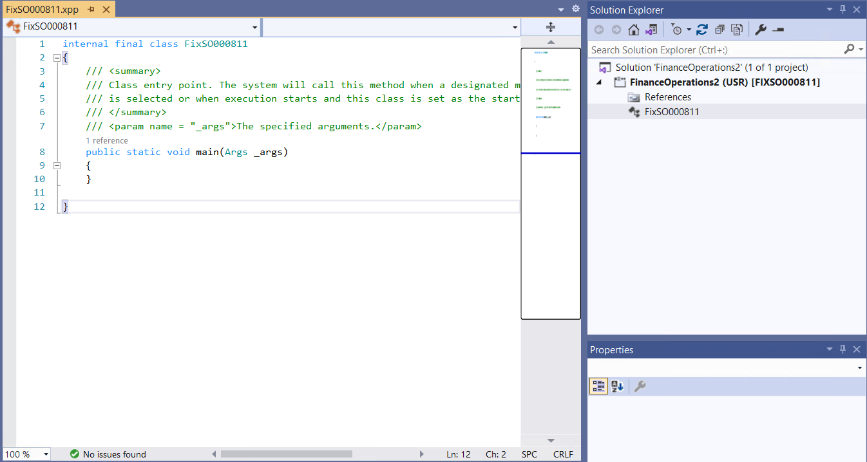Click the '1 reference' CodeLens link
The height and width of the screenshot is (462, 867).
(107, 140)
